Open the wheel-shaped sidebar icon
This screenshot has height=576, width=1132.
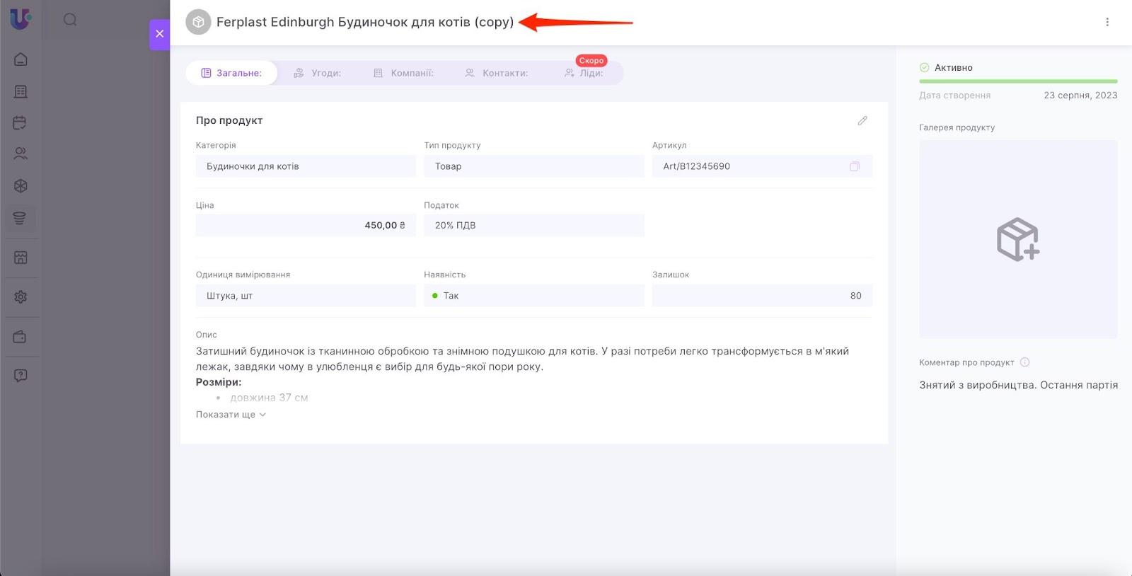click(21, 186)
